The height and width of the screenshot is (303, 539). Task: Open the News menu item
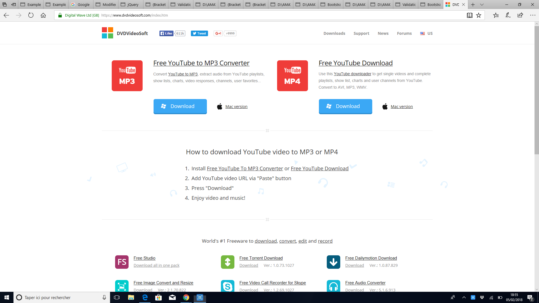383,33
